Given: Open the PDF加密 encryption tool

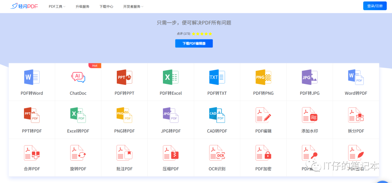Looking at the screenshot, I should coord(263,153).
